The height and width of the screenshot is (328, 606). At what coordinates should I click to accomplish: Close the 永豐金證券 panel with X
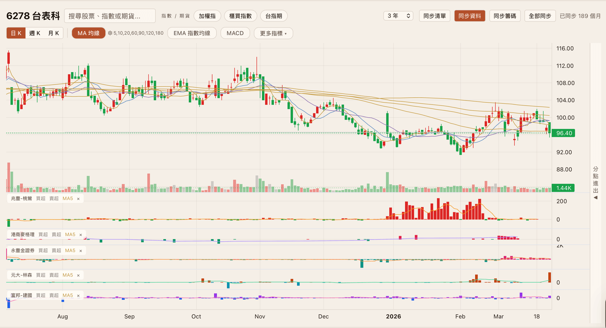(81, 251)
